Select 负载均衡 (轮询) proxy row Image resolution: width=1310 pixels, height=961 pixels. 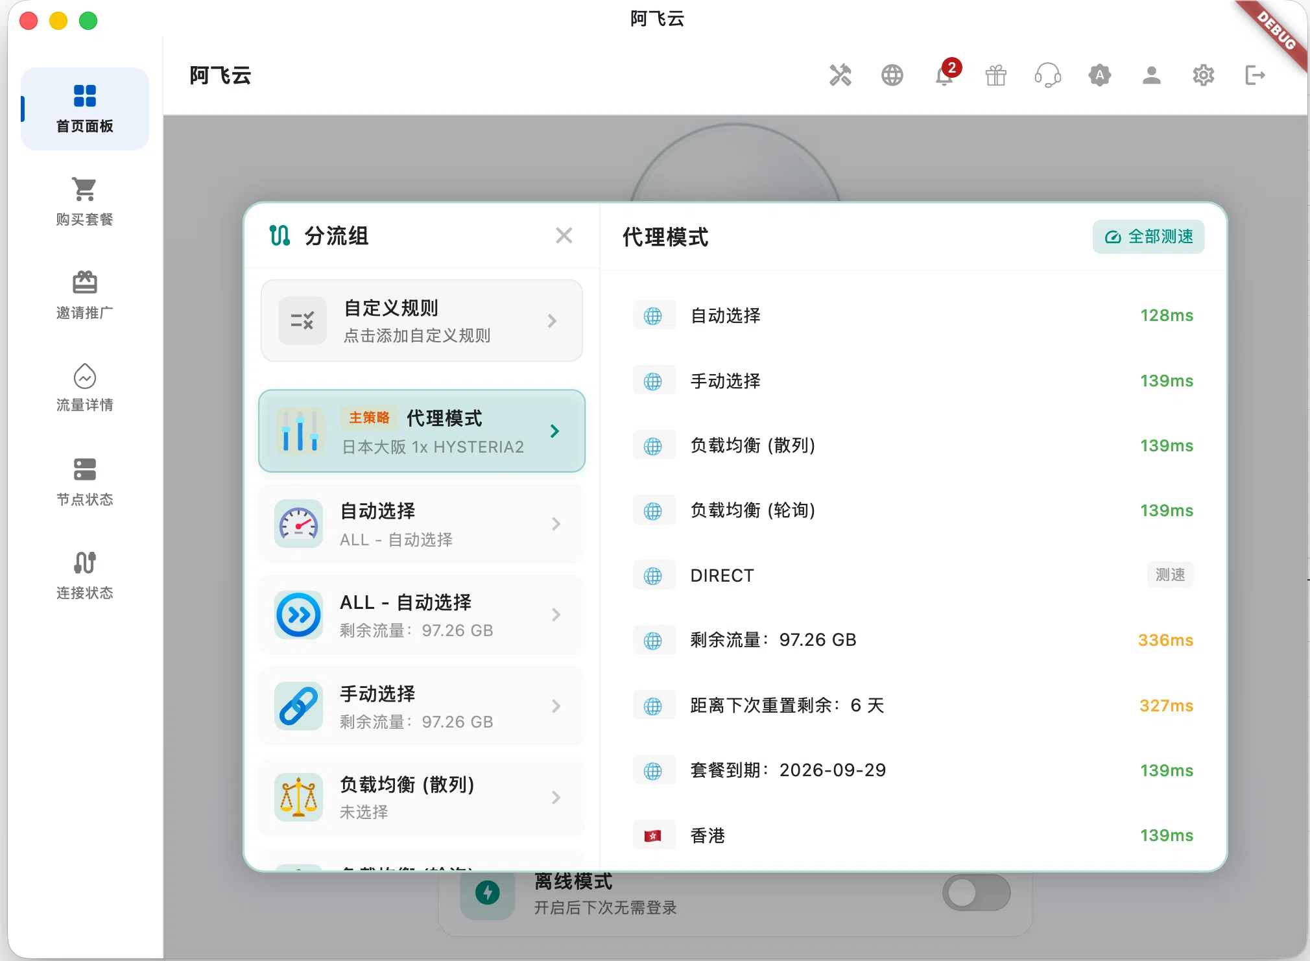point(913,510)
